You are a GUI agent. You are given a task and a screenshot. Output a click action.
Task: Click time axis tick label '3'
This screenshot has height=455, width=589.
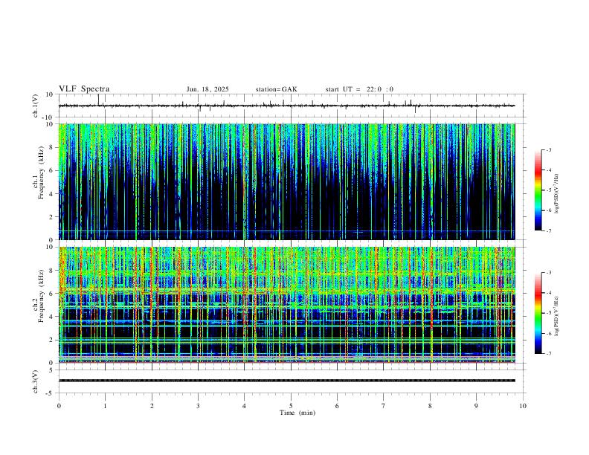coord(198,406)
